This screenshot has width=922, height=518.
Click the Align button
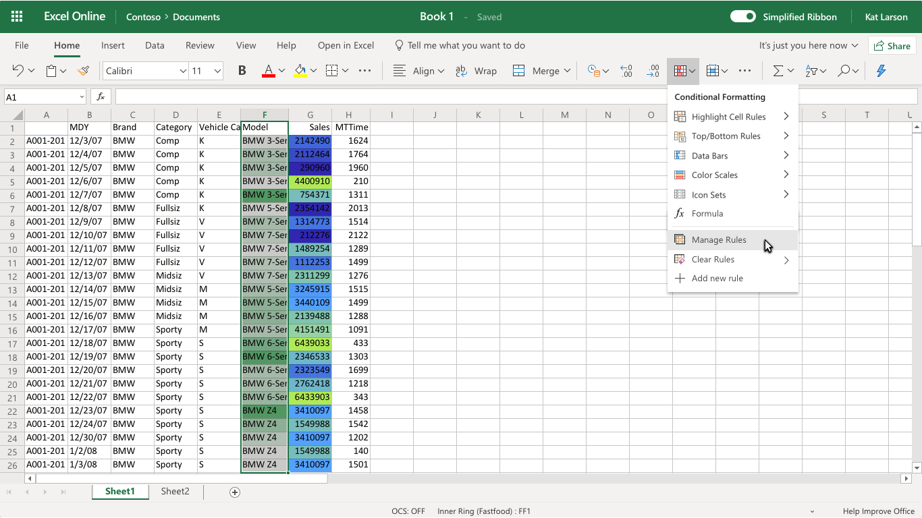click(x=418, y=71)
